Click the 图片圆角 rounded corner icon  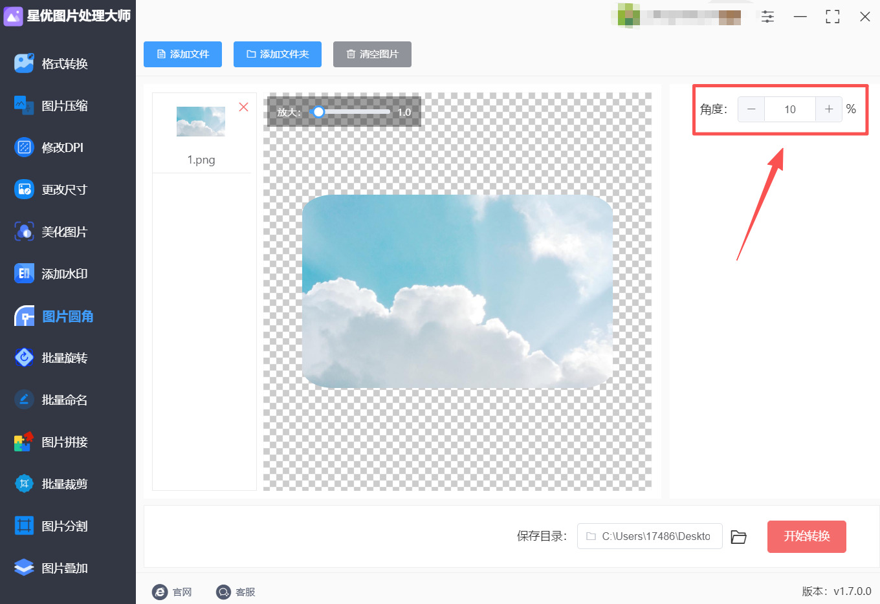(24, 316)
